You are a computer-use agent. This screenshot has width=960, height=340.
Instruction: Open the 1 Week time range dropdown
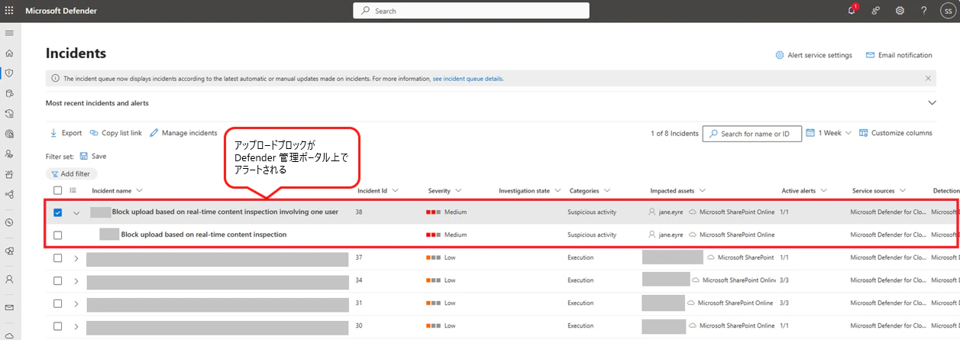(829, 133)
